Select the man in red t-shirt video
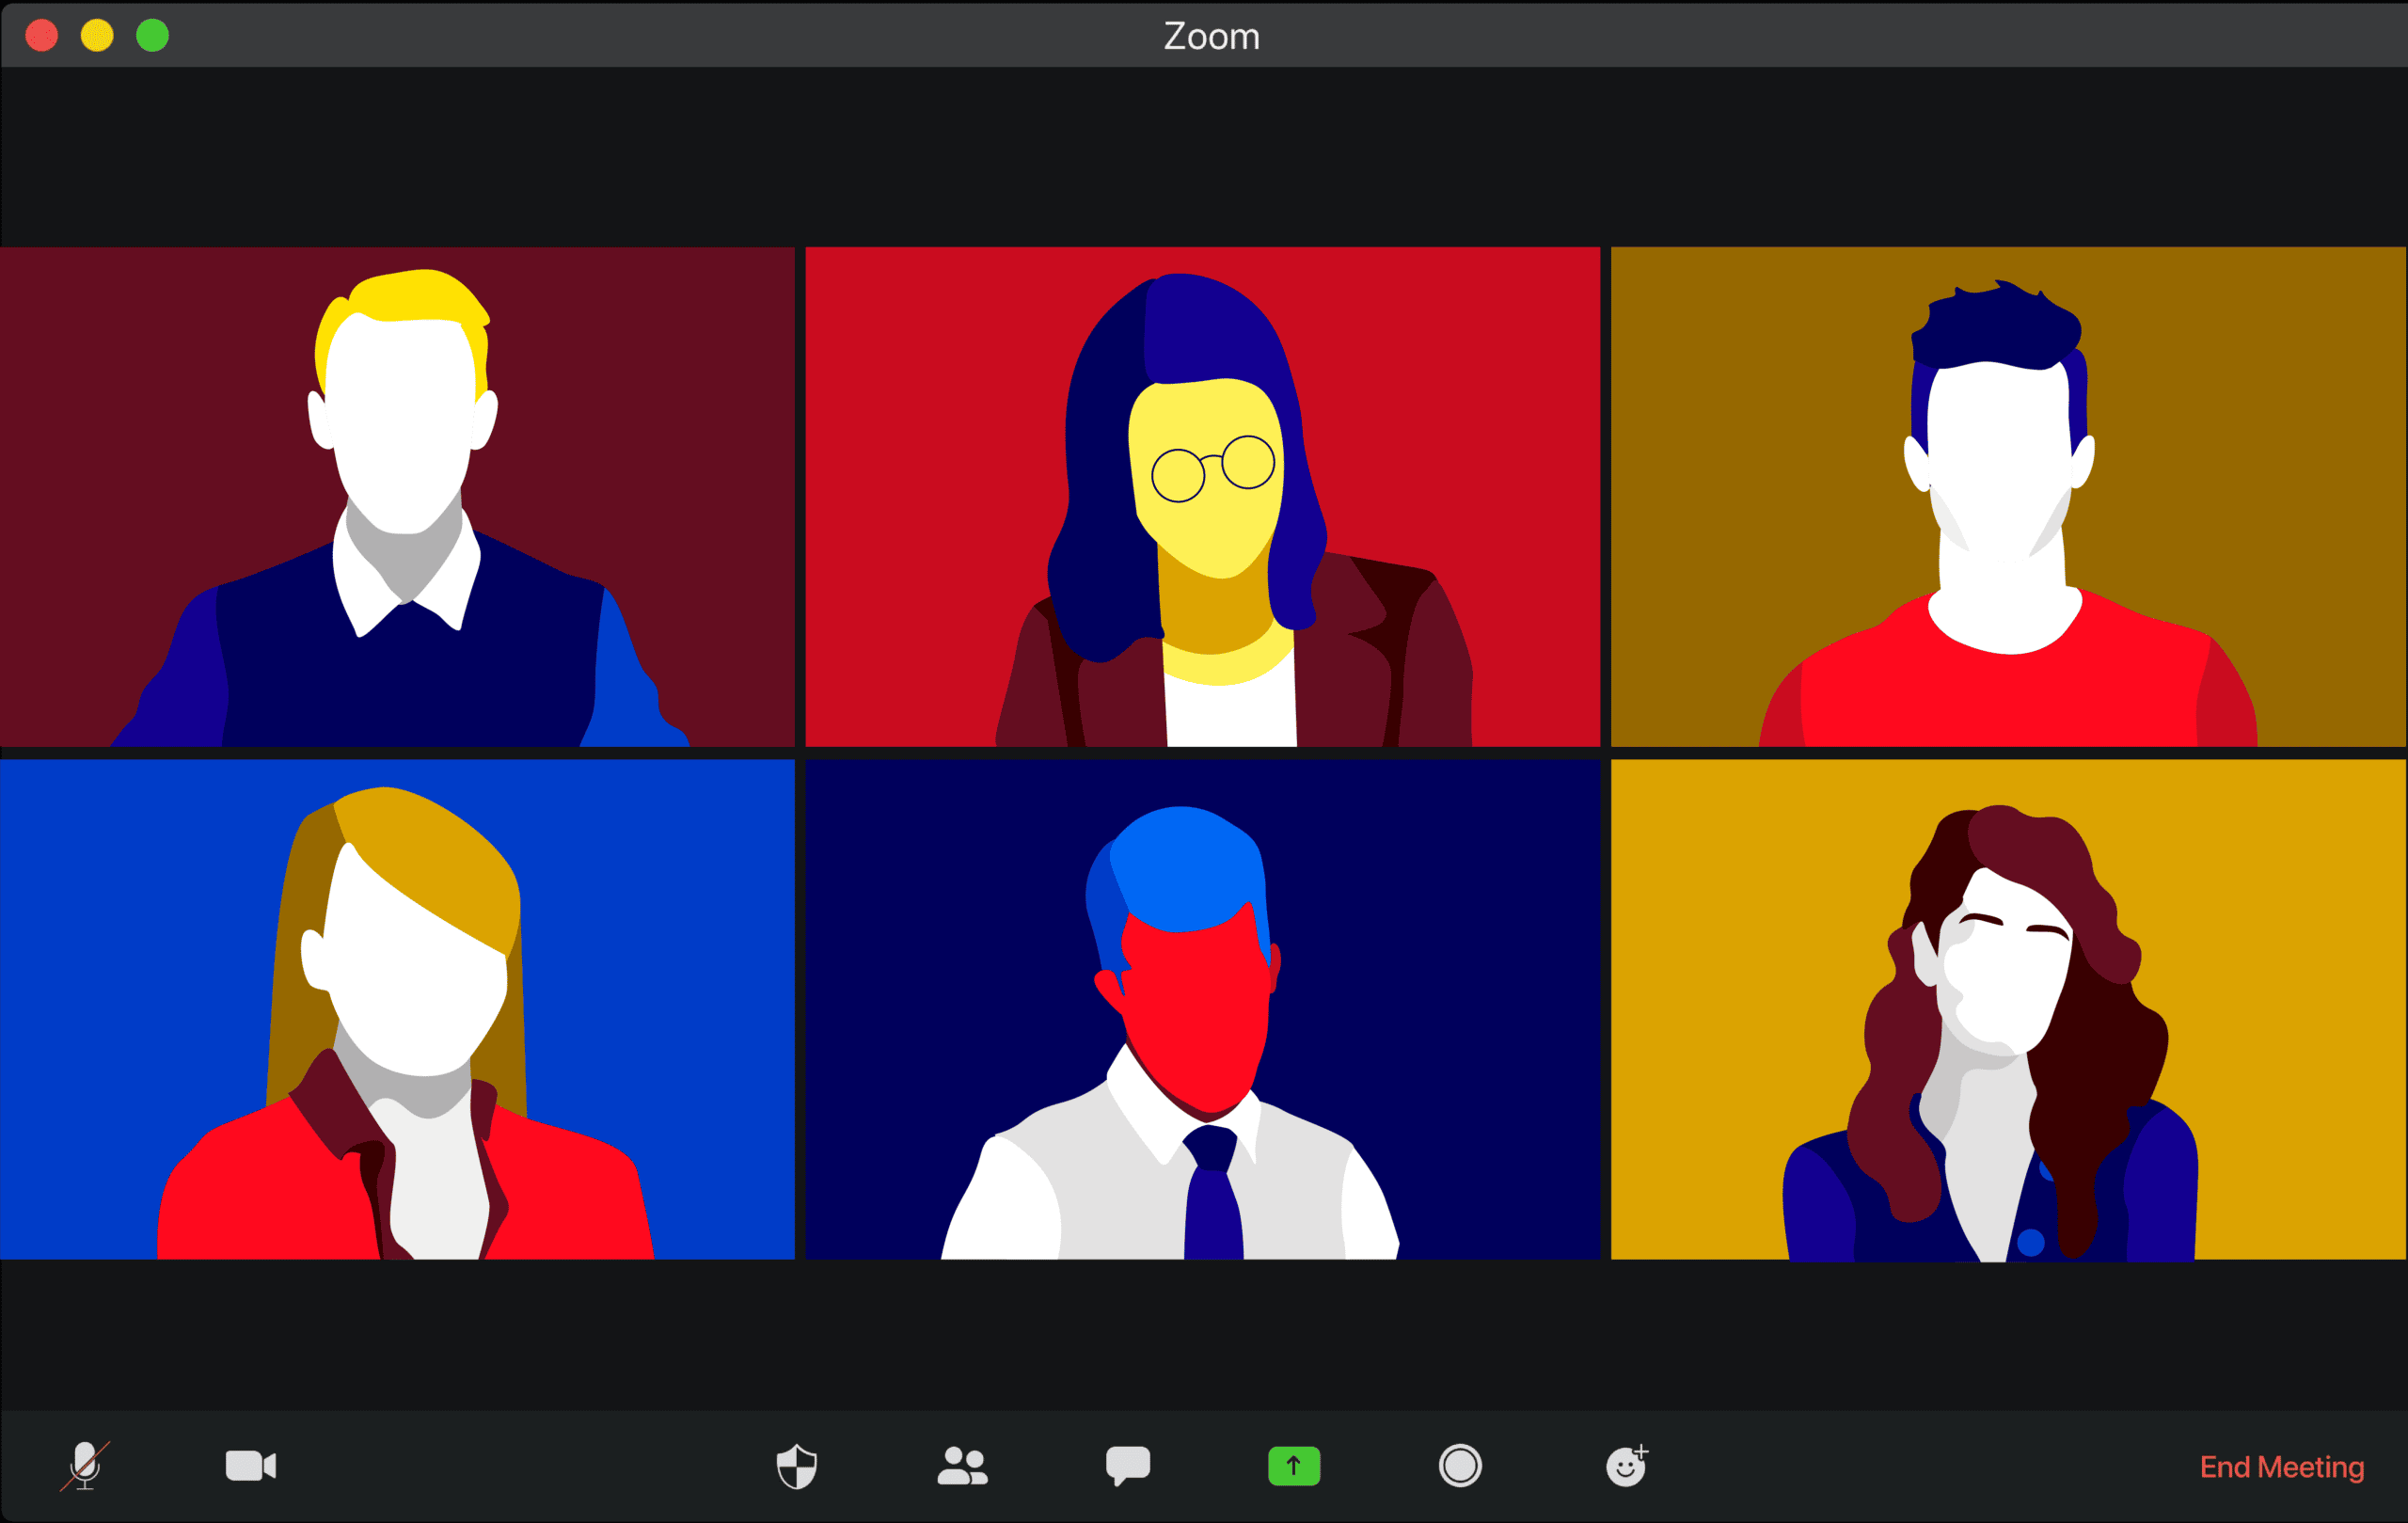The height and width of the screenshot is (1523, 2408). point(2008,497)
